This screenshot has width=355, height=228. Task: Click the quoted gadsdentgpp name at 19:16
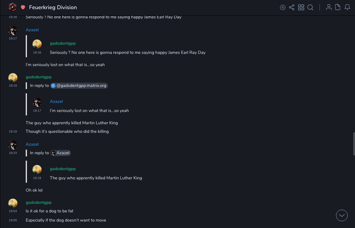63,43
